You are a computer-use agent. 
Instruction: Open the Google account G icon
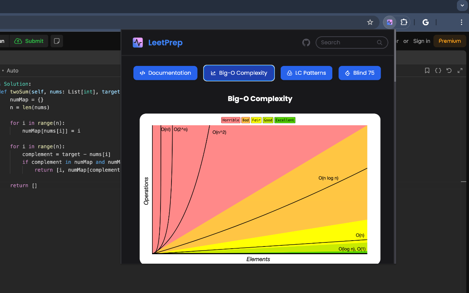pyautogui.click(x=425, y=22)
